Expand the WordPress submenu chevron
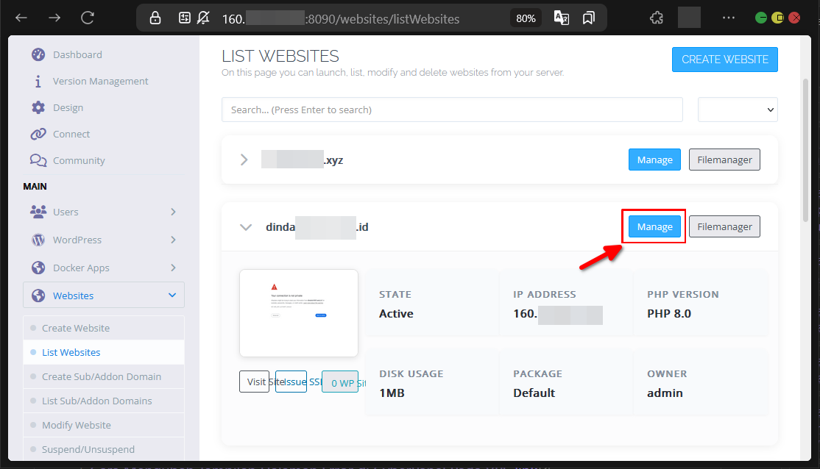Image resolution: width=820 pixels, height=469 pixels. pos(173,240)
